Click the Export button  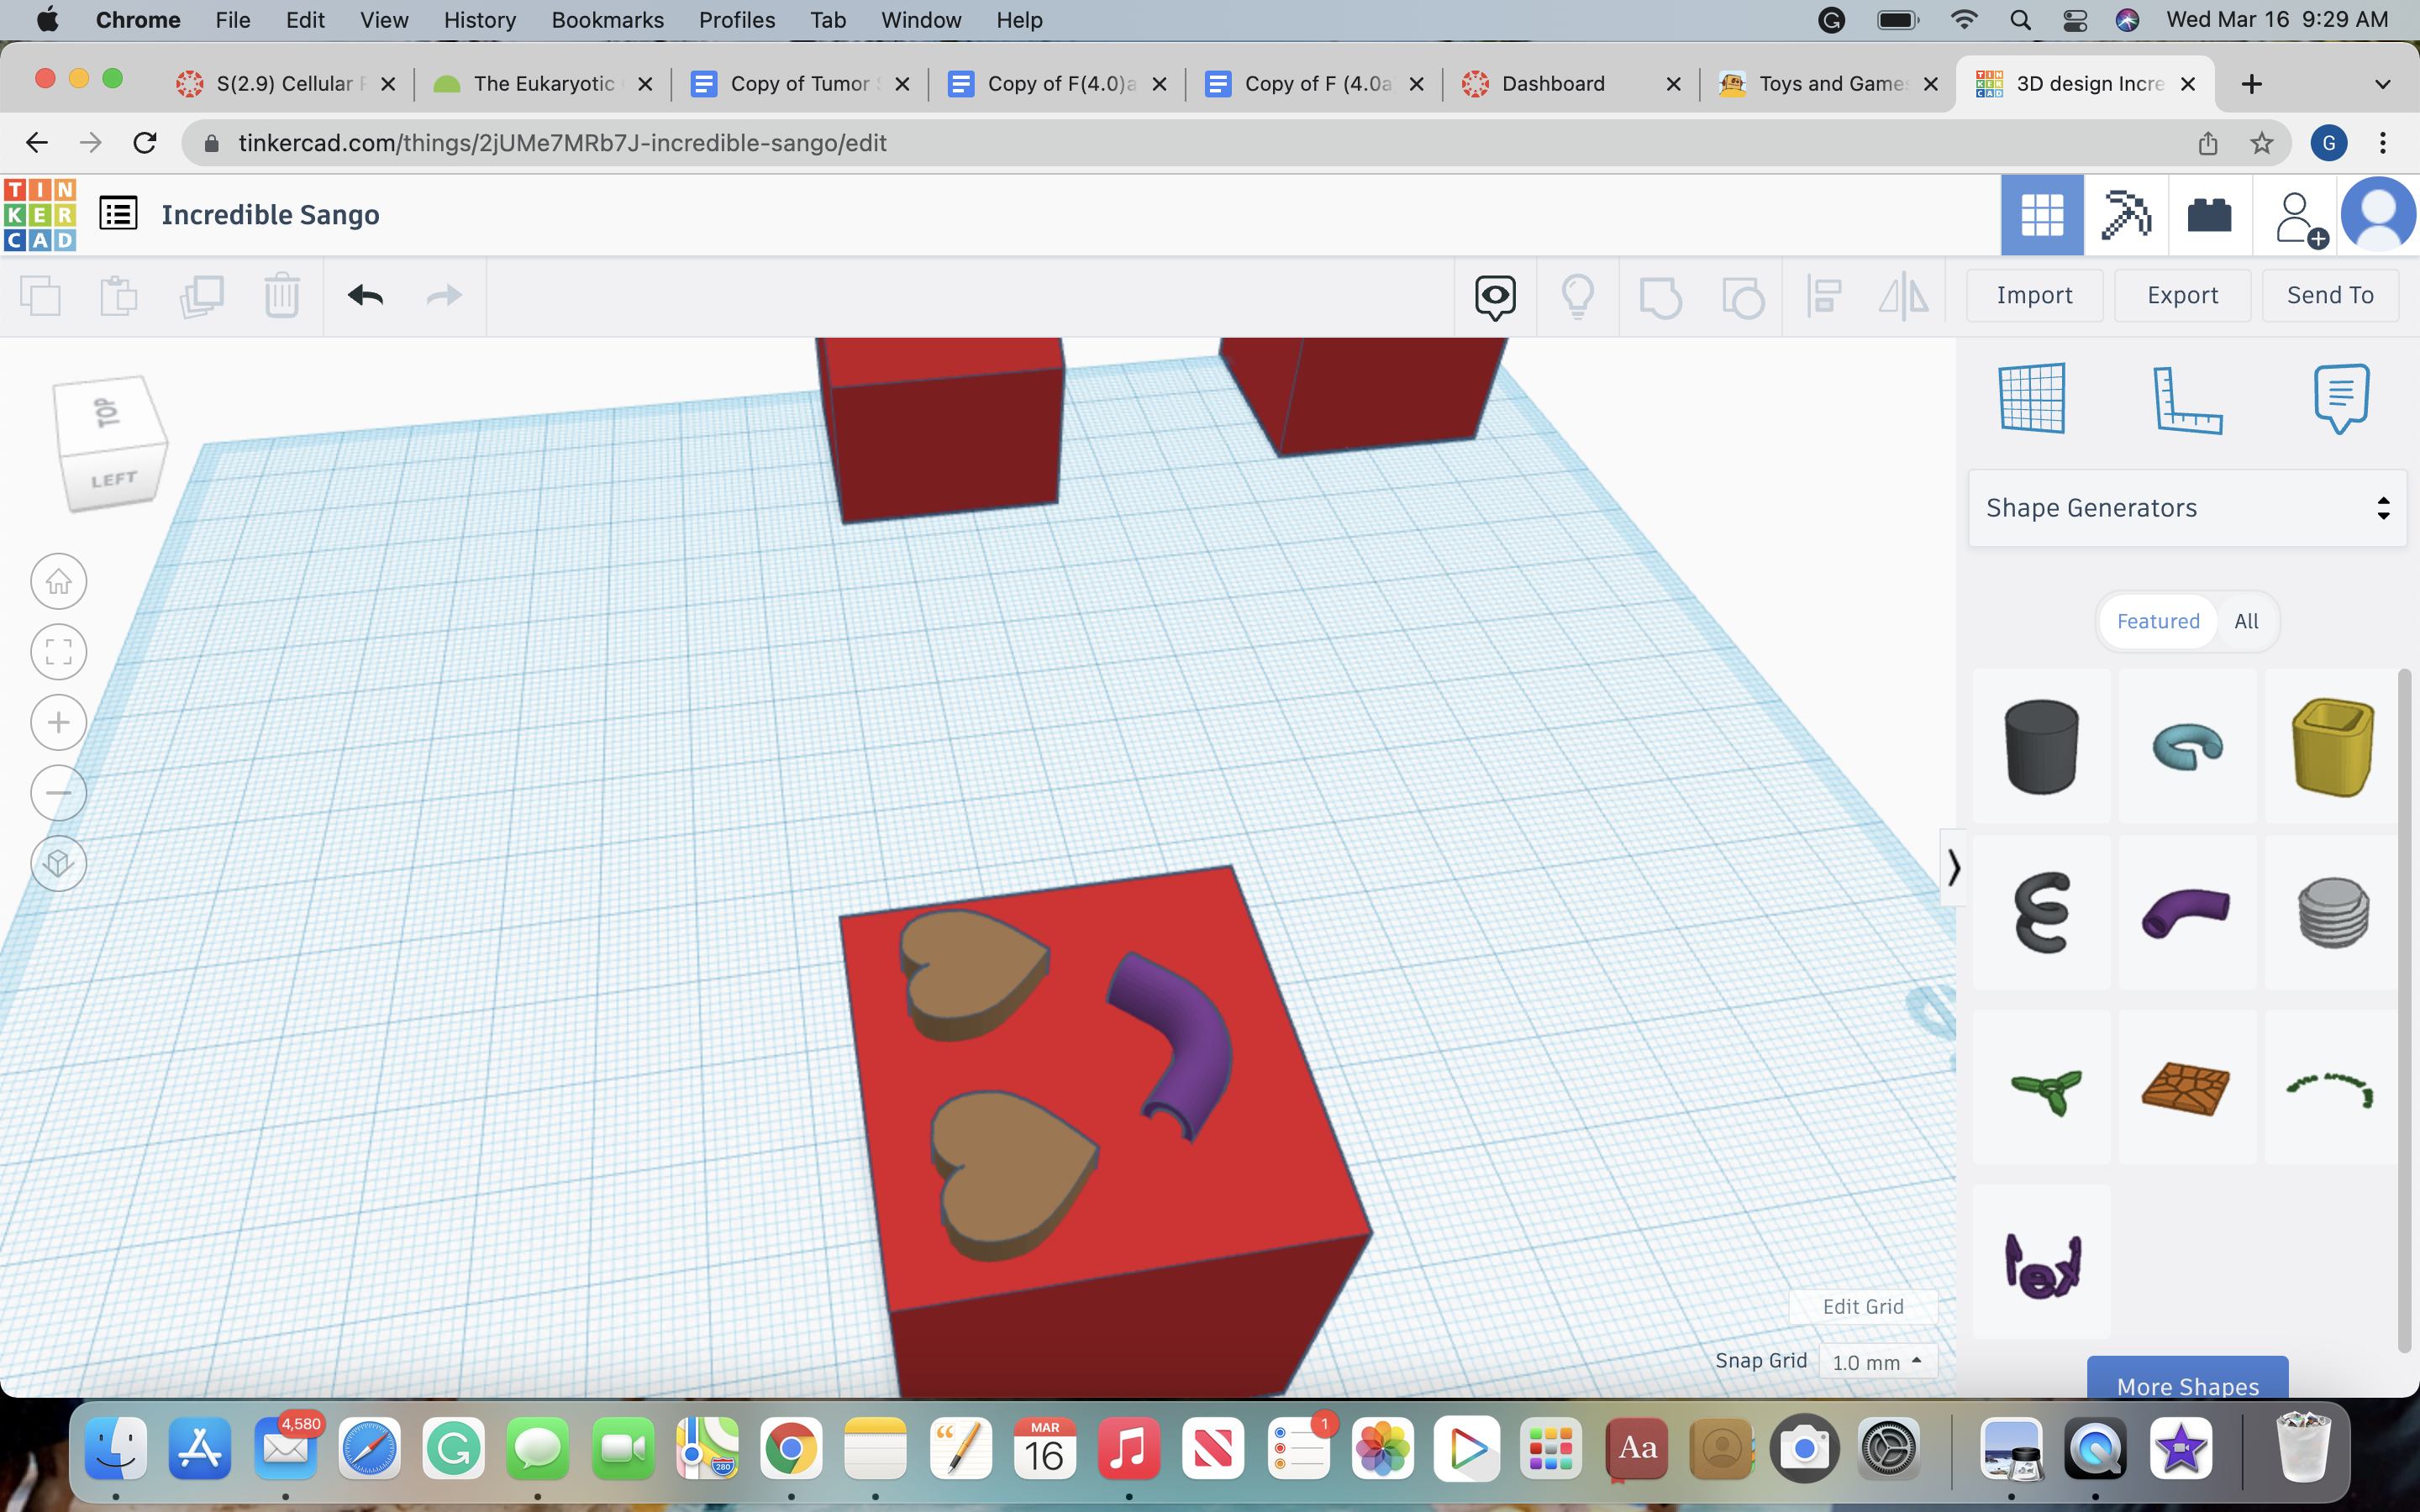point(2182,295)
